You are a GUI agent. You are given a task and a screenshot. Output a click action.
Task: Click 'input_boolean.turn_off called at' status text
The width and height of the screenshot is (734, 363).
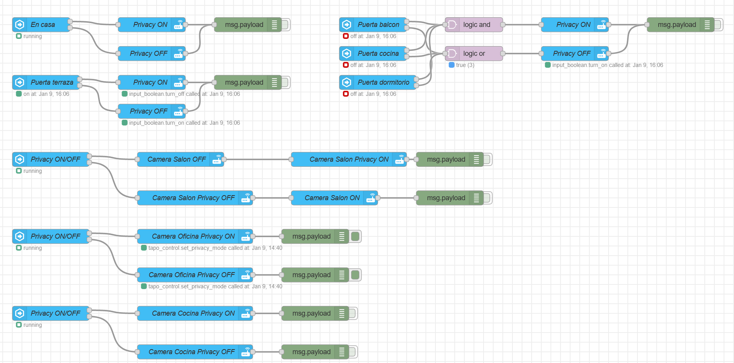[x=184, y=94]
